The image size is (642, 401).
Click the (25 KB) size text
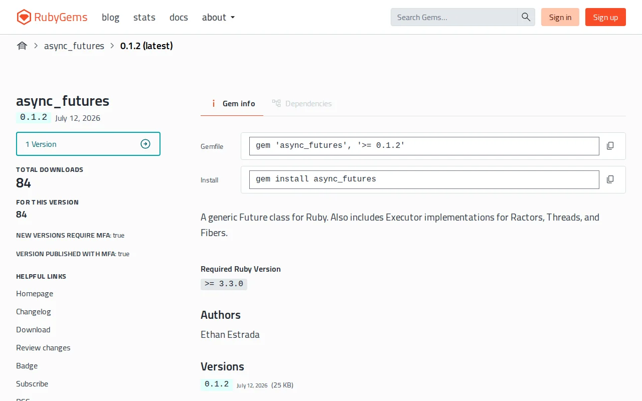click(x=282, y=385)
